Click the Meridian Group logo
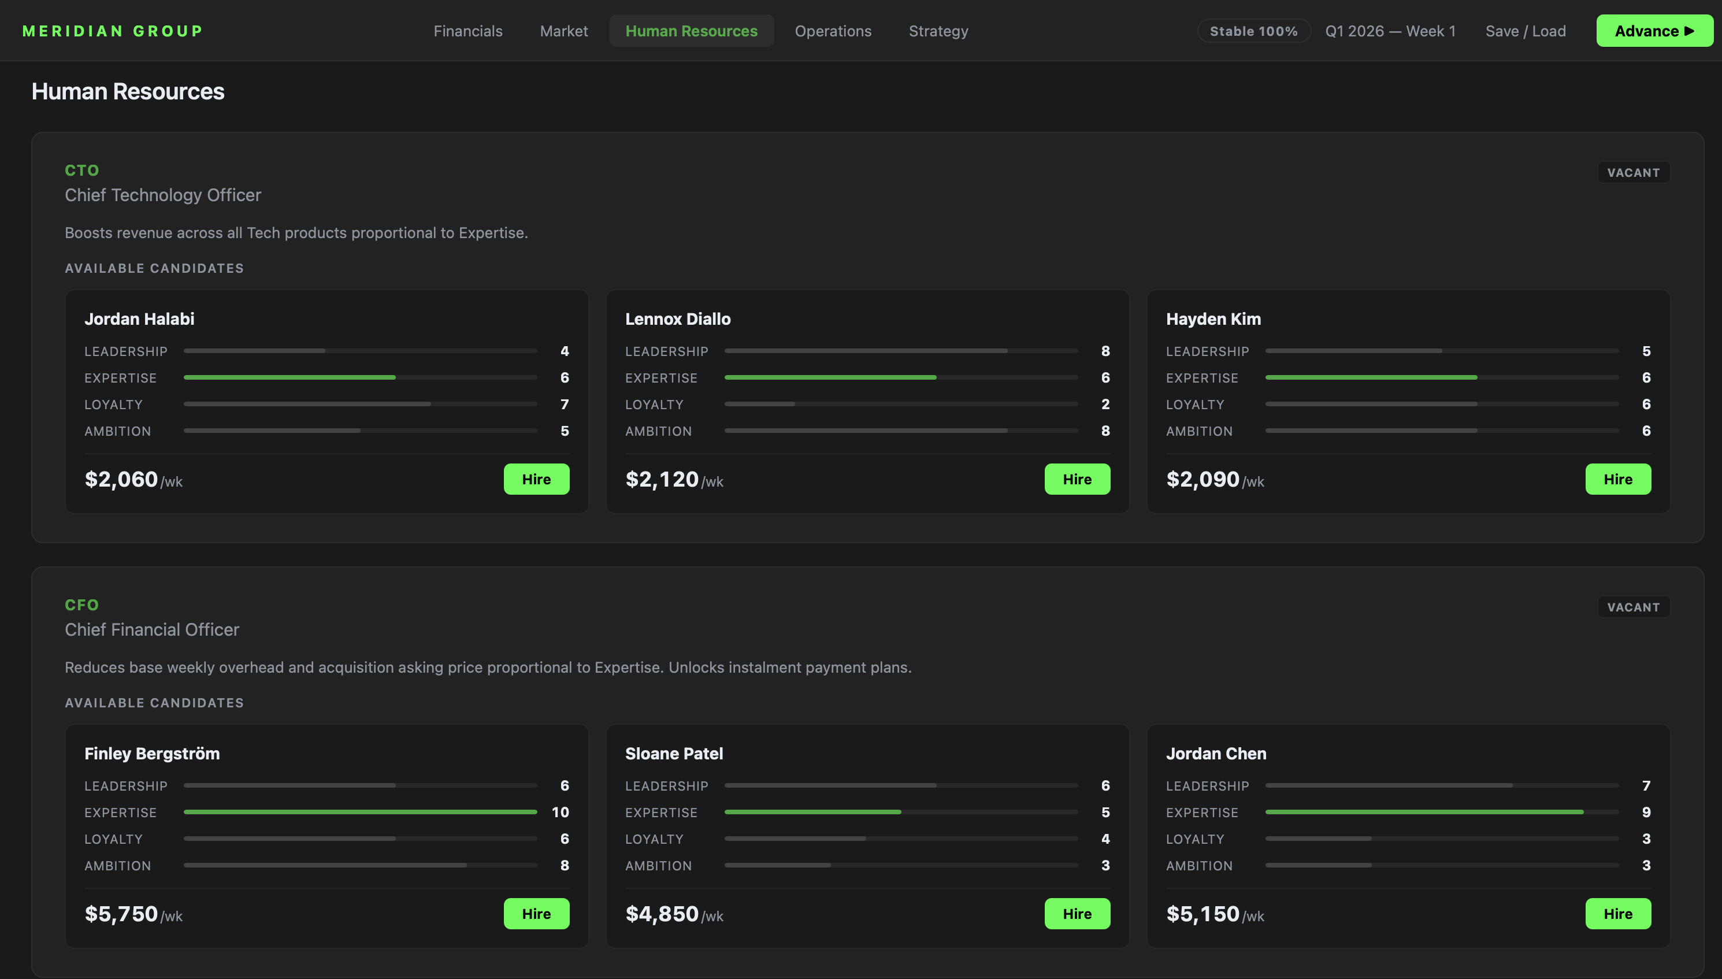 tap(112, 31)
